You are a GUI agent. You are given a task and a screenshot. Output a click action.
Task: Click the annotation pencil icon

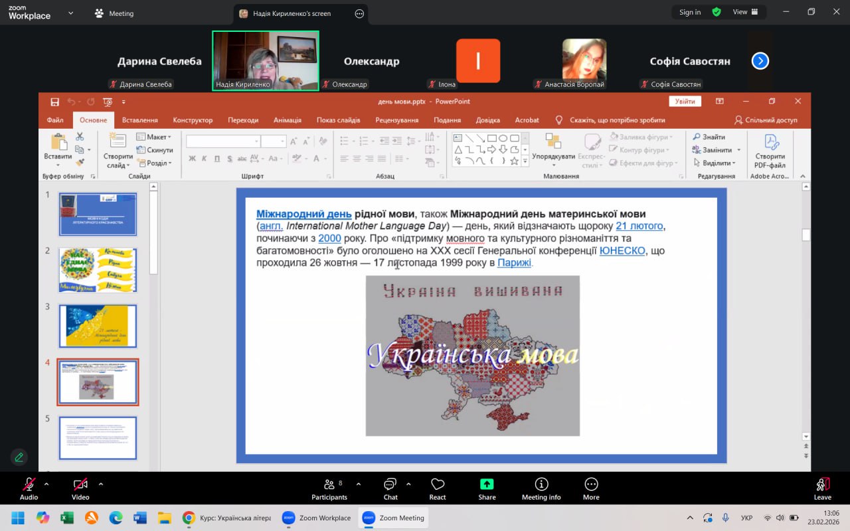pos(19,457)
